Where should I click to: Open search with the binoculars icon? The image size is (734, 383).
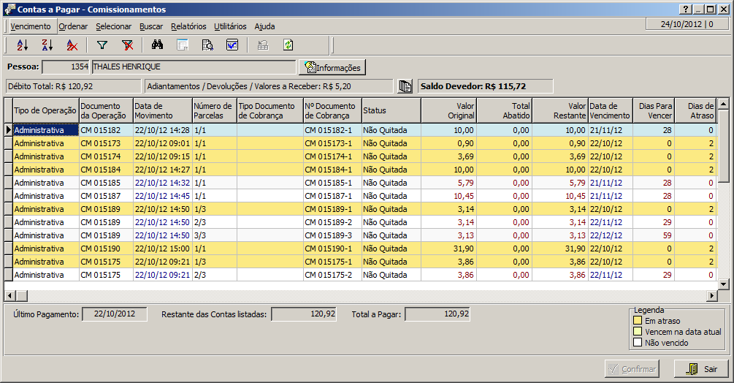(x=157, y=45)
